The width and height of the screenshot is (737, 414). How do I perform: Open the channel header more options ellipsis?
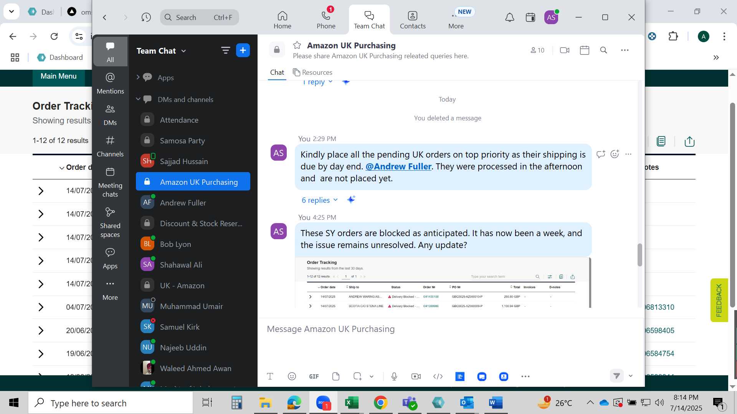[625, 50]
